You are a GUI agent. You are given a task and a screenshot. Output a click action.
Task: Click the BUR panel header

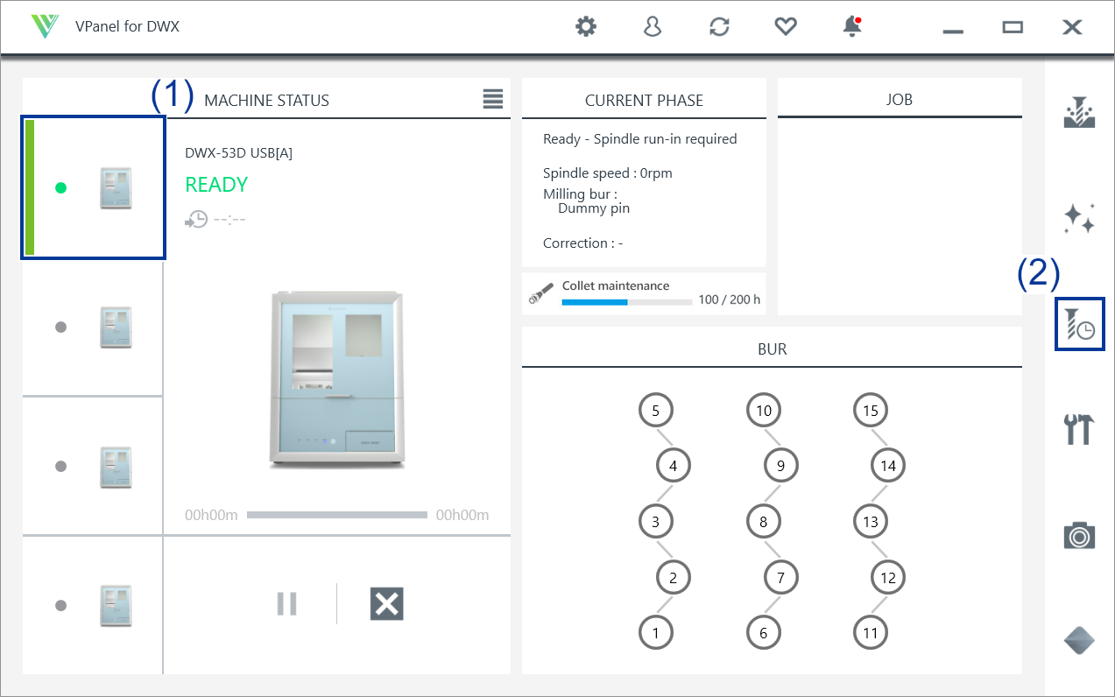[772, 349]
